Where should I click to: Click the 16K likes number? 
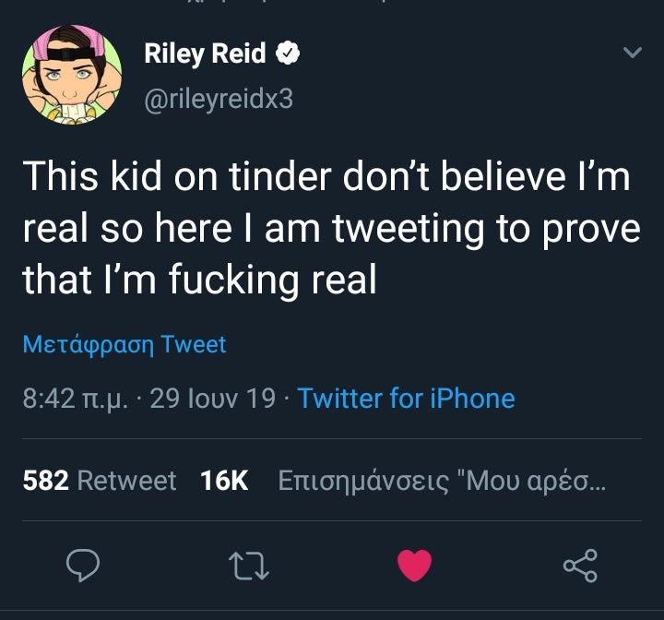[224, 481]
